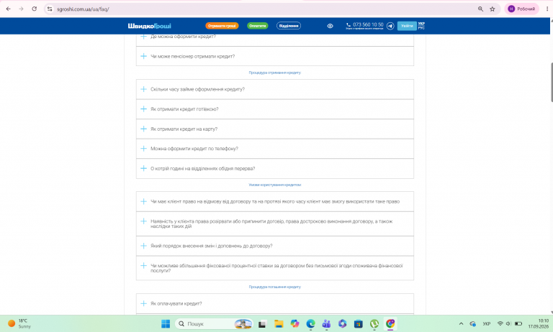This screenshot has height=332, width=553.
Task: Expand 'Як оплачувати кредит?' question
Action: coord(275,303)
